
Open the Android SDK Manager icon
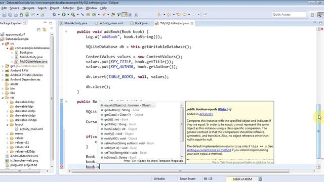click(x=21, y=15)
